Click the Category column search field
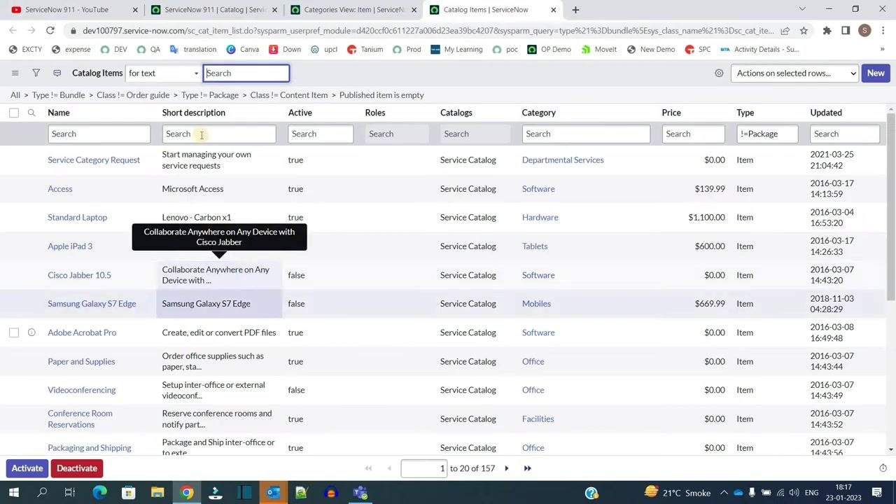896x504 pixels. coord(586,134)
